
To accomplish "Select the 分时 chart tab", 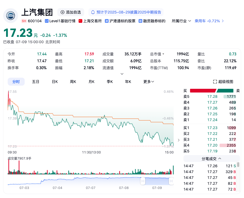I will tap(16, 82).
